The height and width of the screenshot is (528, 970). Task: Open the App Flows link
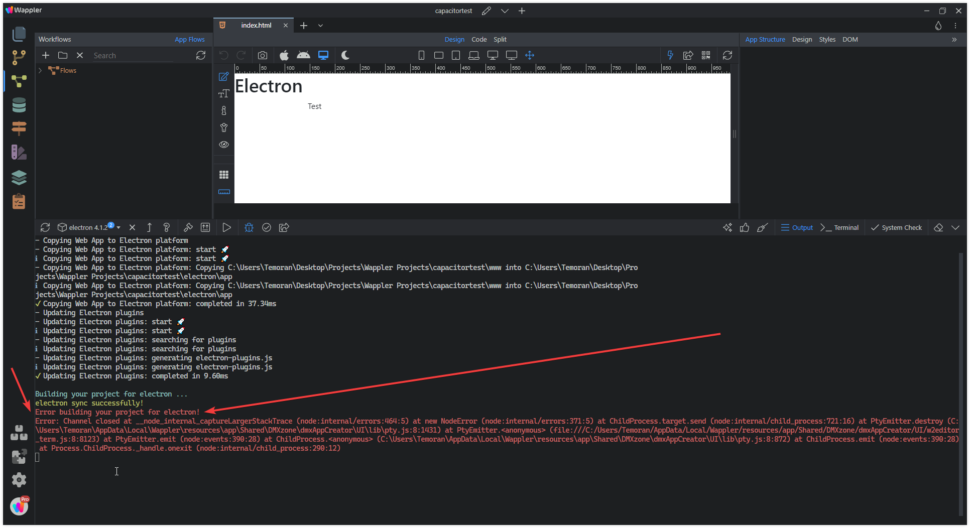point(190,39)
